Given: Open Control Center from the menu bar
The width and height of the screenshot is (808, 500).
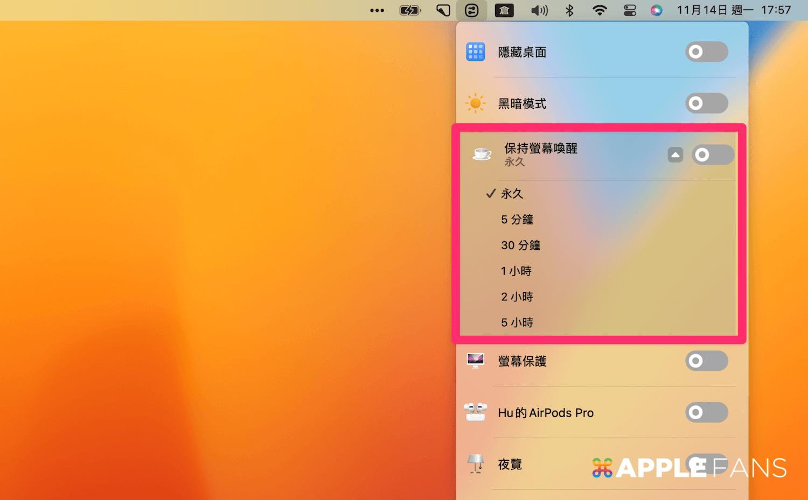Looking at the screenshot, I should point(629,10).
